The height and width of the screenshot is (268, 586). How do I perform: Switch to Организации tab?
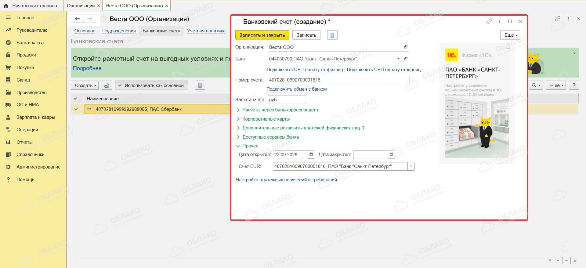click(81, 6)
